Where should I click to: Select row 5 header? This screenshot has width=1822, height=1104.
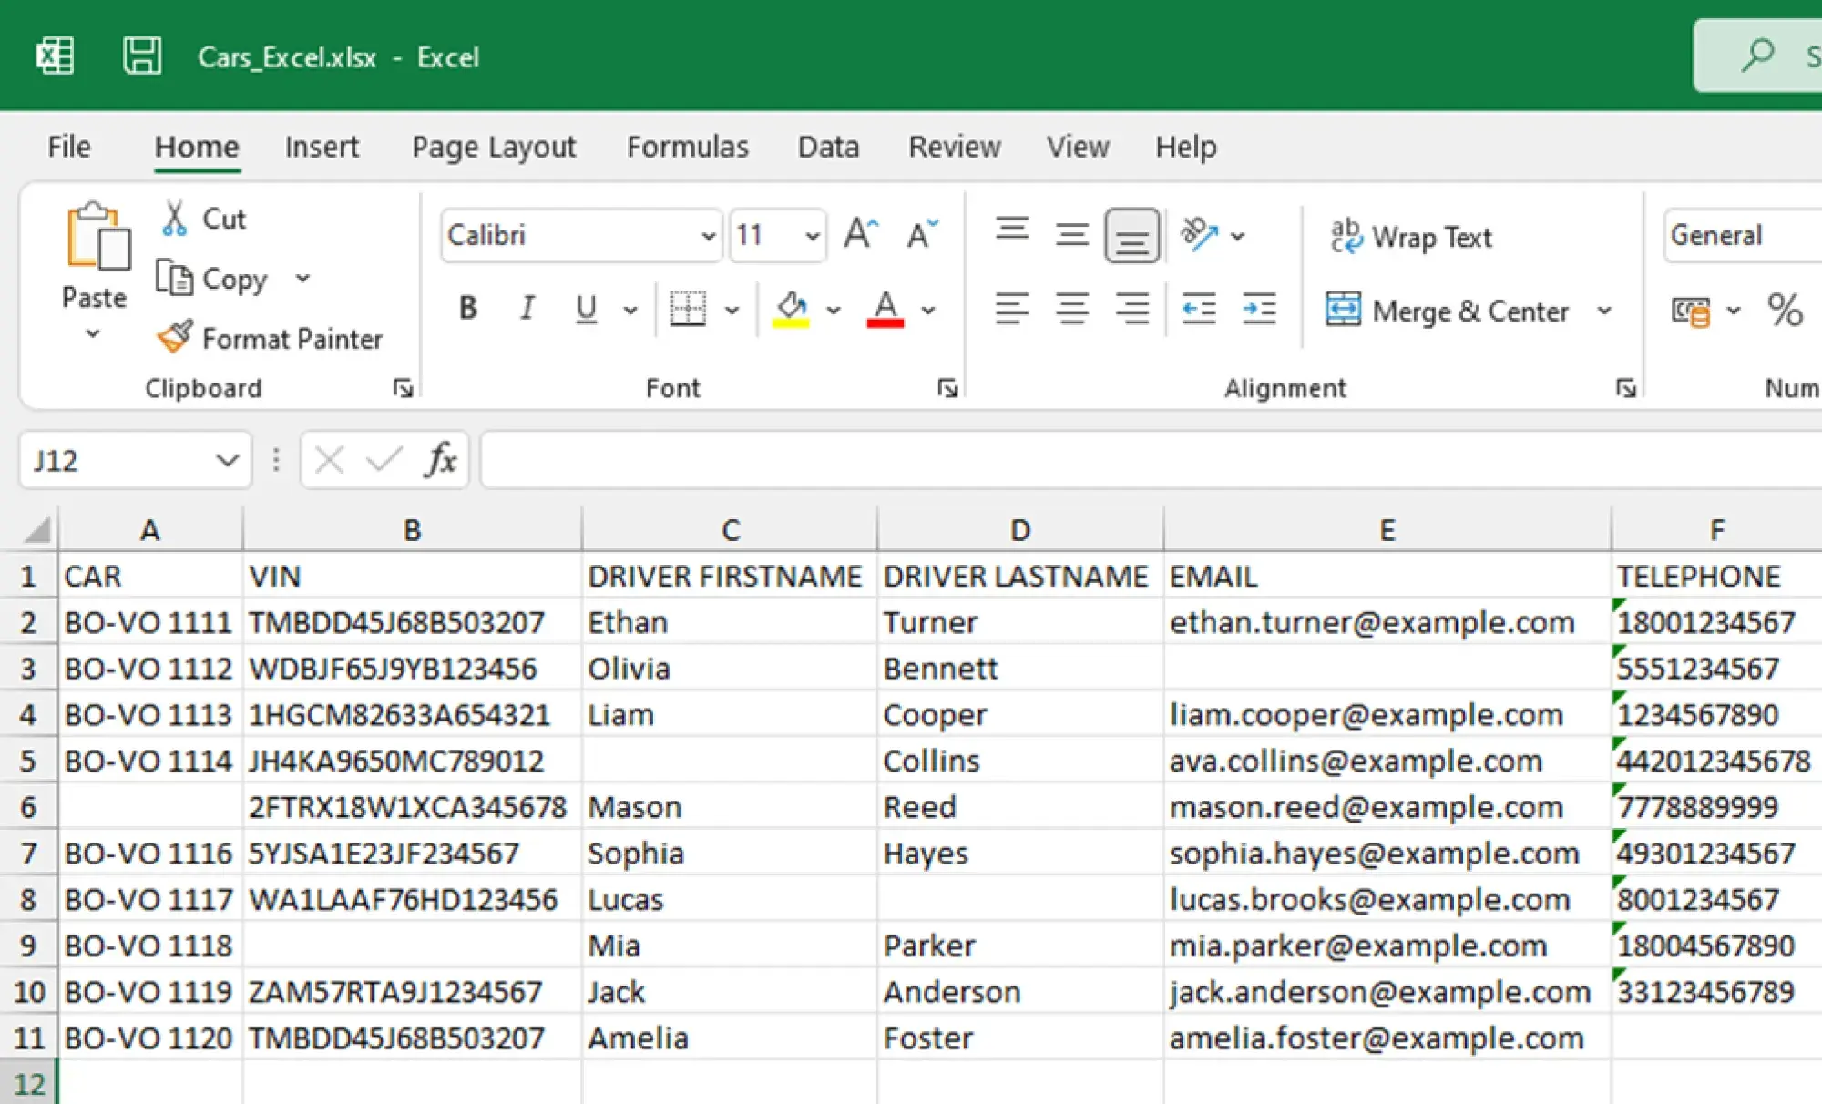(28, 761)
